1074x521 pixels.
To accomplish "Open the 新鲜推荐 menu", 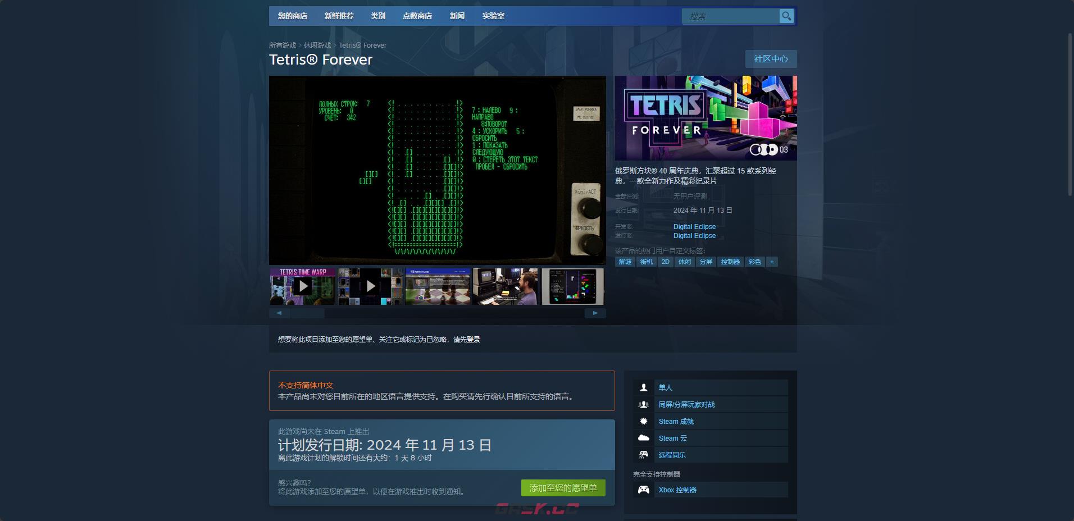I will (339, 16).
